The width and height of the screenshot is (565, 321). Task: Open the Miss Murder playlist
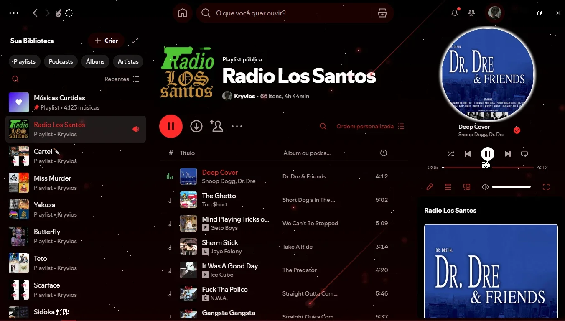[76, 183]
